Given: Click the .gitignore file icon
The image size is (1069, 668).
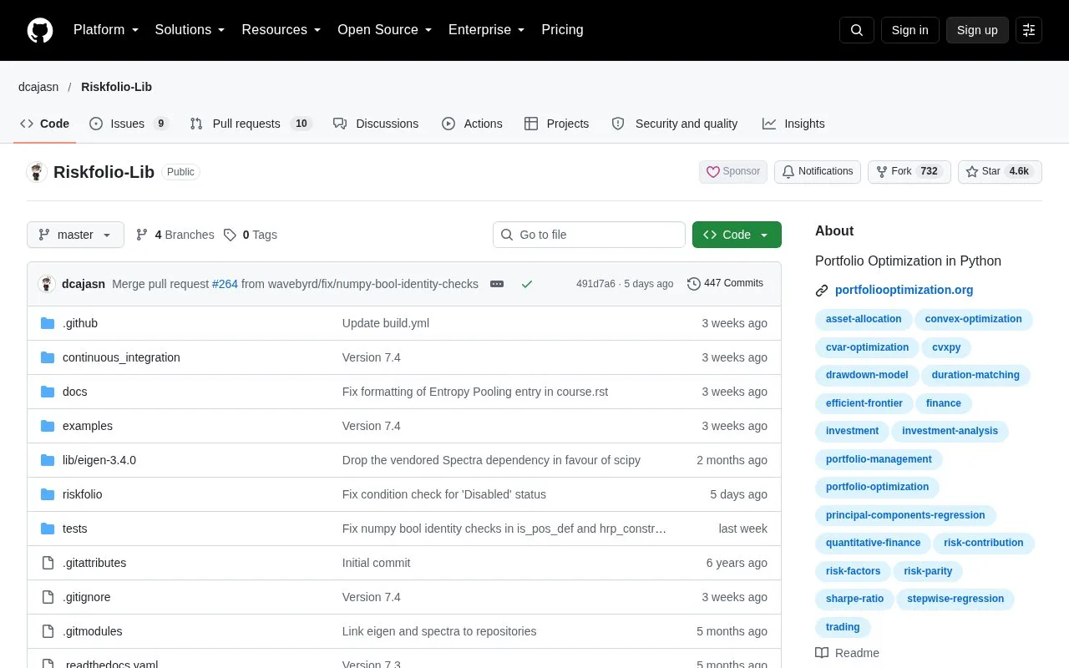Looking at the screenshot, I should [48, 597].
